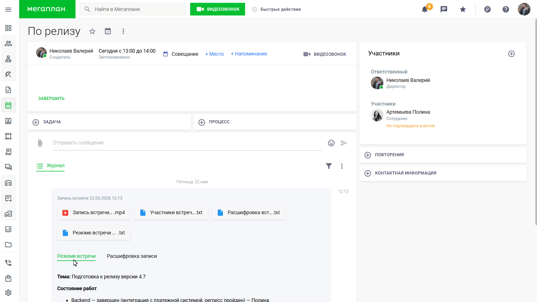Click the ruble billing icon

coord(487,9)
